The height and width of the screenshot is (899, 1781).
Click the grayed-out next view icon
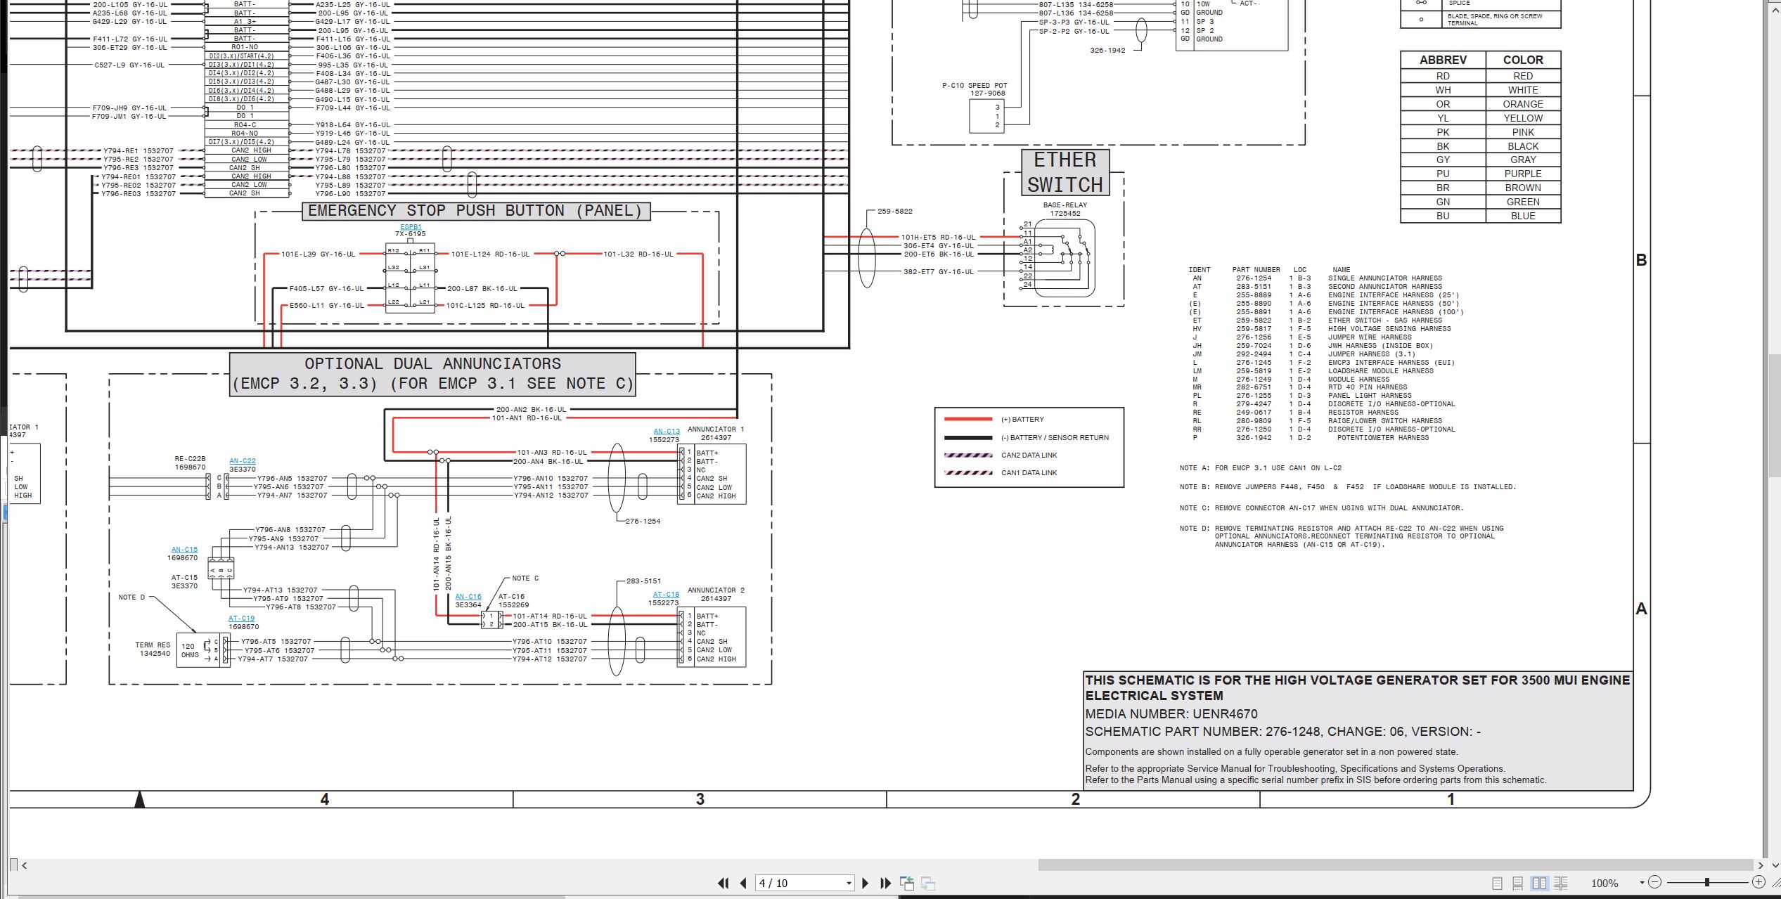pos(928,883)
